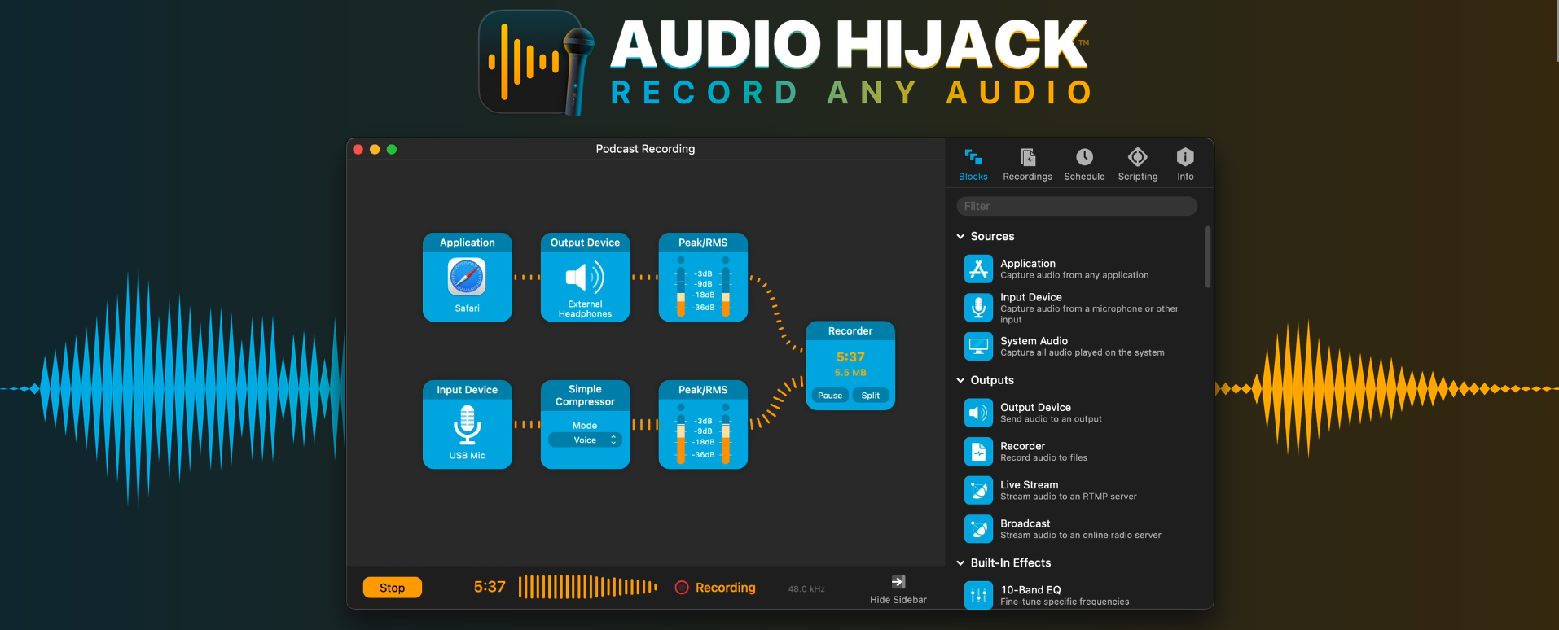Pause the Recorder block
The width and height of the screenshot is (1559, 630).
point(830,396)
